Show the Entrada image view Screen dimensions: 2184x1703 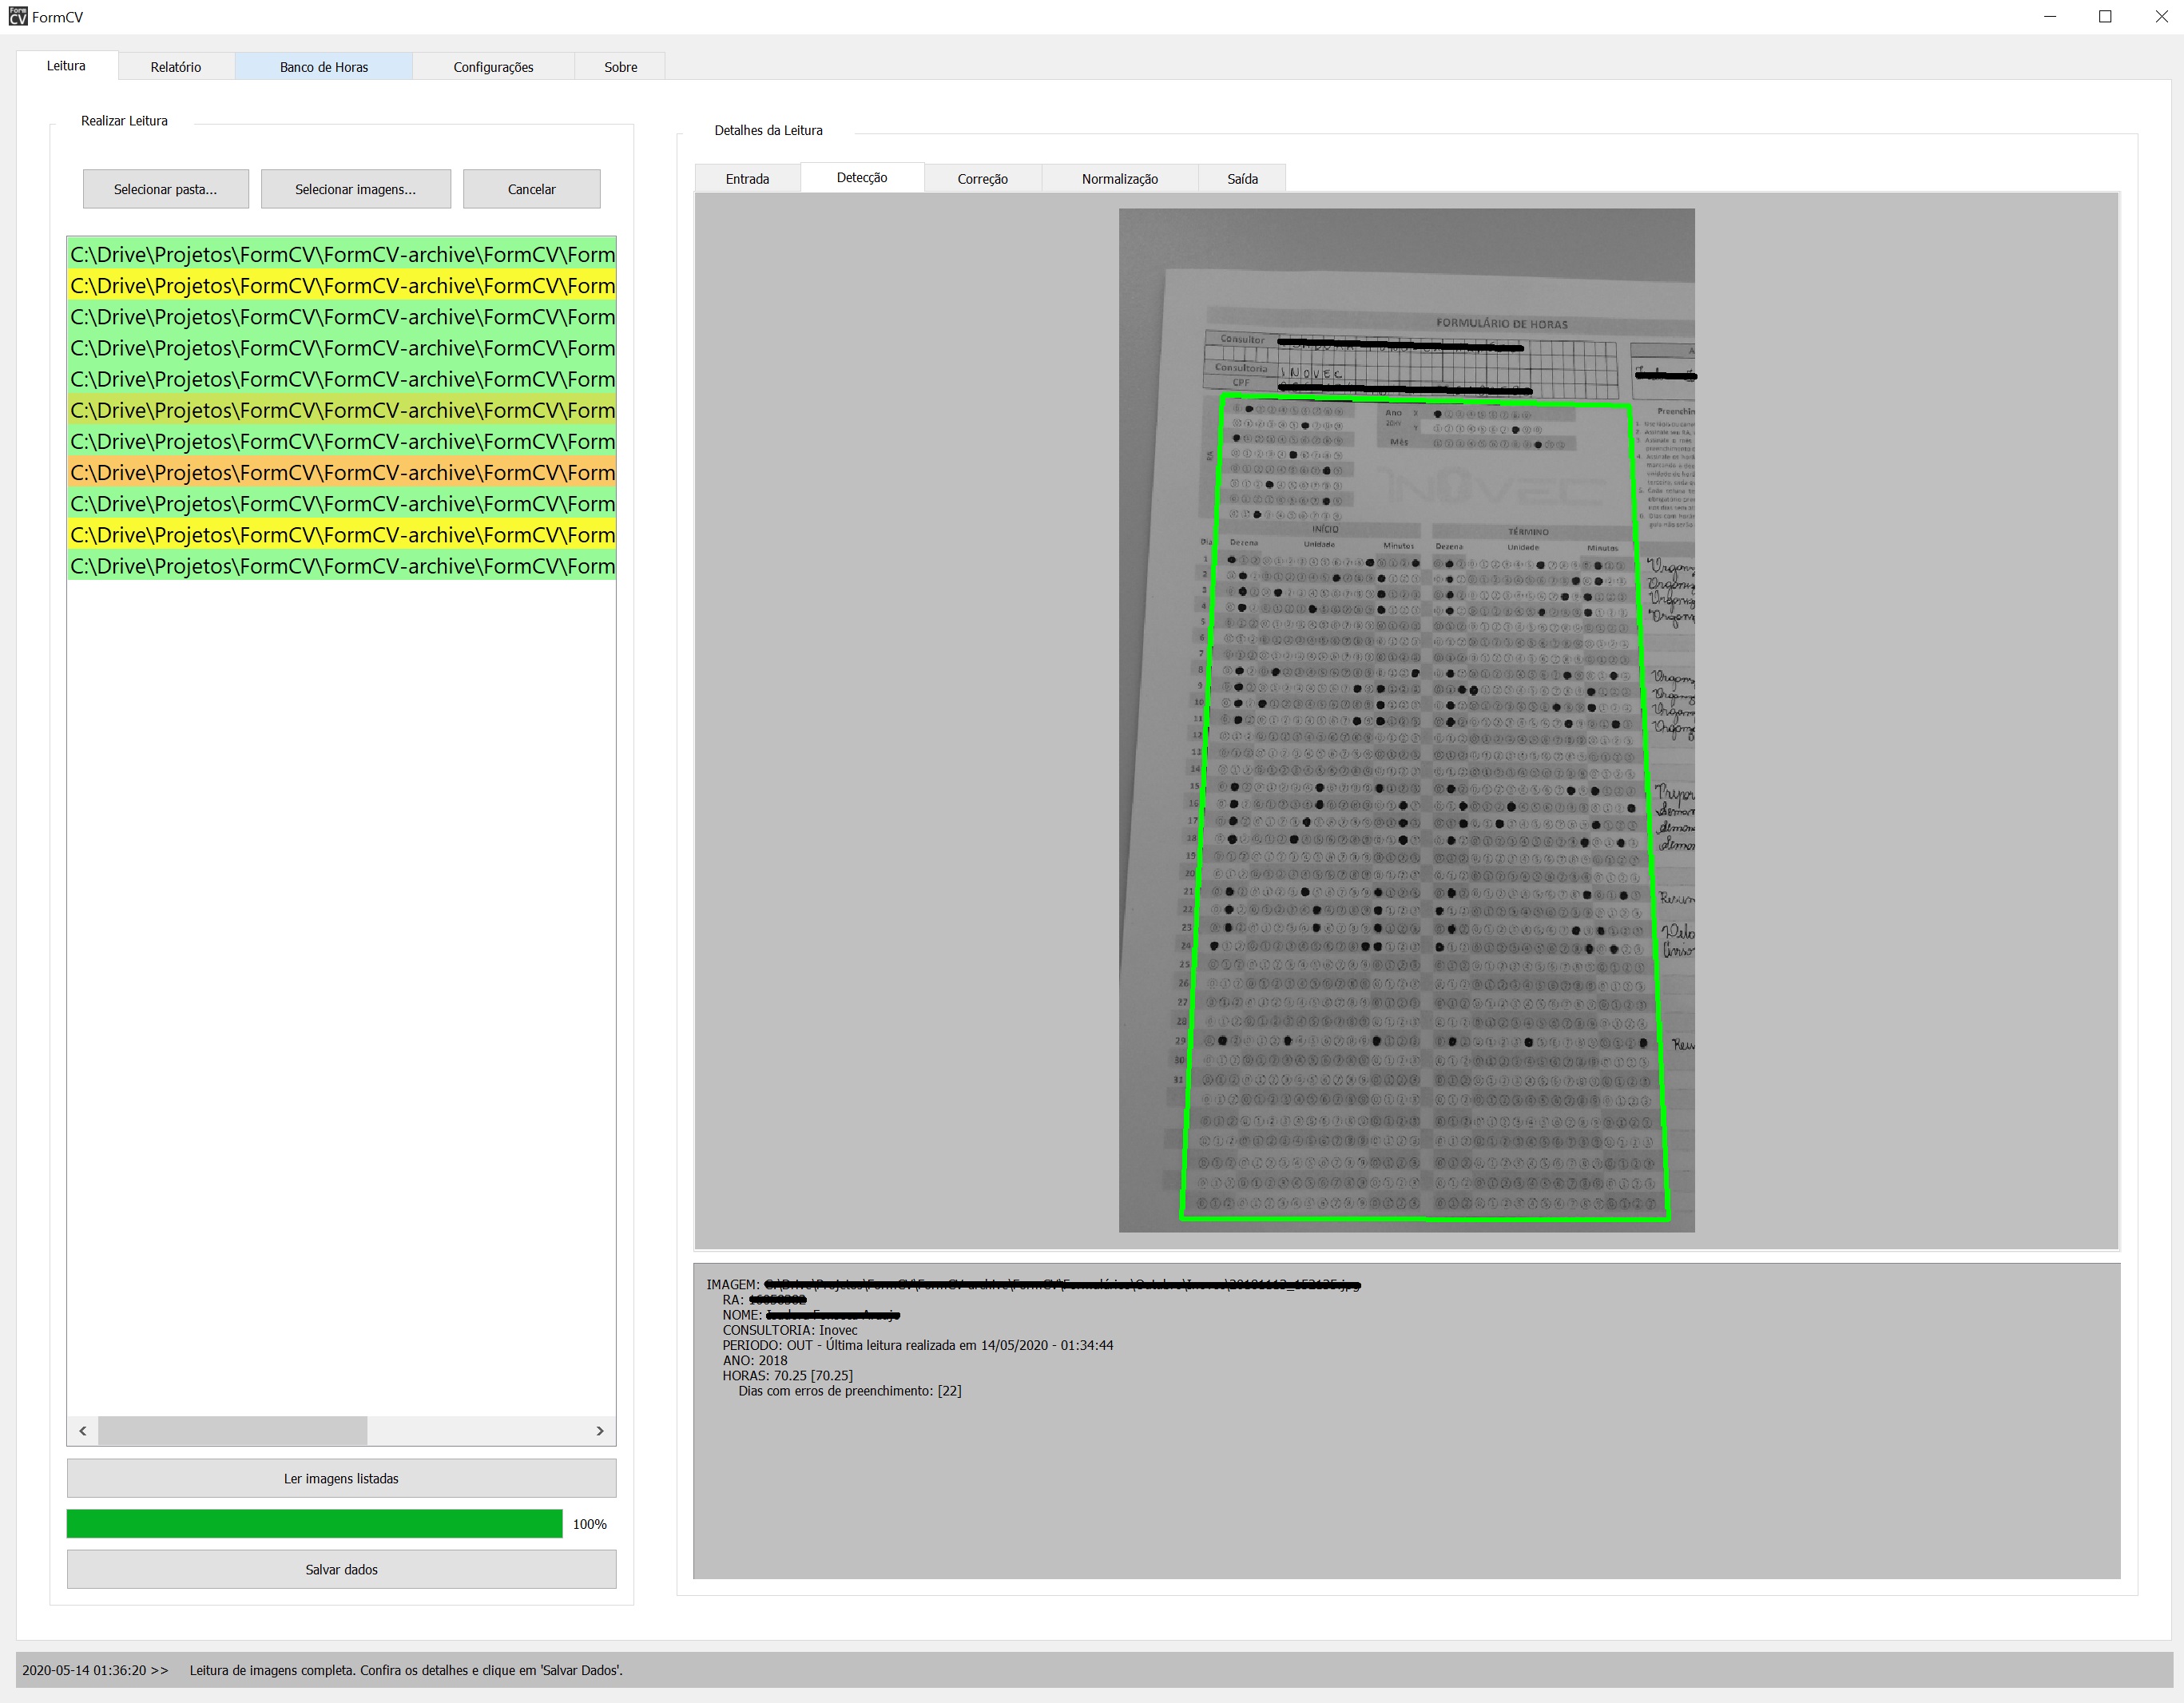click(747, 179)
